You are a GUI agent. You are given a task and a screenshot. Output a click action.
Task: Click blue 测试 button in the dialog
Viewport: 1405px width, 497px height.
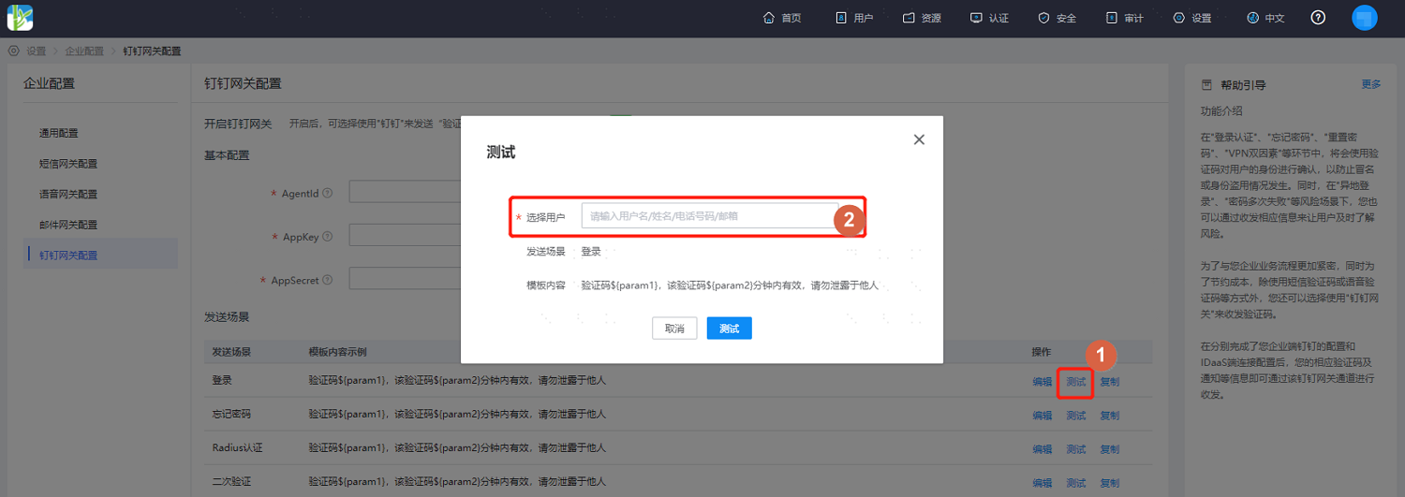point(730,329)
